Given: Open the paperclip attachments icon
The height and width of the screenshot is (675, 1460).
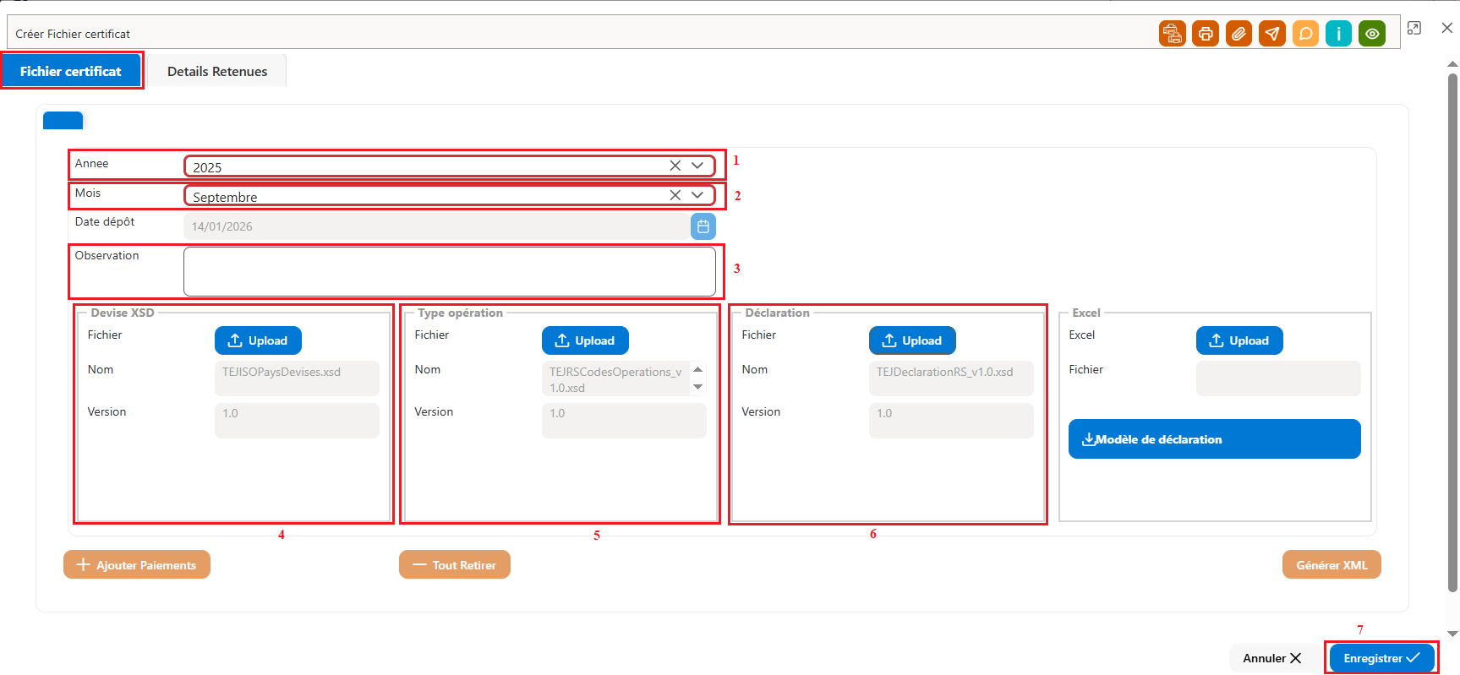Looking at the screenshot, I should [1239, 34].
